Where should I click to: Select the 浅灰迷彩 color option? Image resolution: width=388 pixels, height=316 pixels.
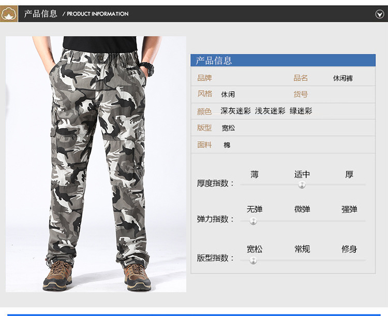(x=270, y=111)
